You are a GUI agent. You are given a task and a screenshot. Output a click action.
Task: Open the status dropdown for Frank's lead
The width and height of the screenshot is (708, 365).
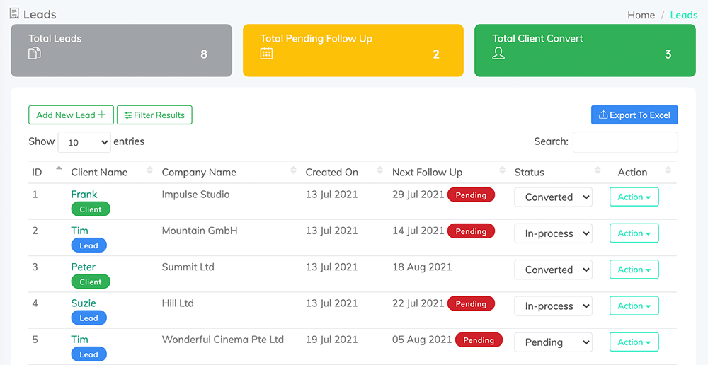click(553, 197)
